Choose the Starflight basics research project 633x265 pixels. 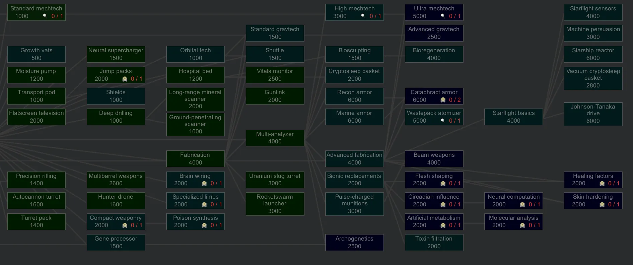tap(513, 117)
